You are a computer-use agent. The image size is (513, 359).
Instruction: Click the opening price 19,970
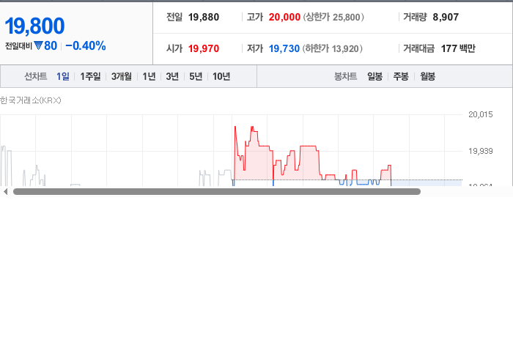pyautogui.click(x=204, y=48)
